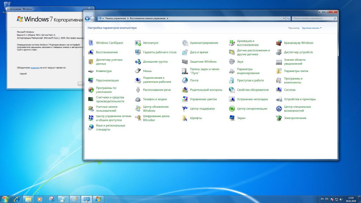
Task: Open the Windows CardSpace icon
Action: tap(91, 43)
